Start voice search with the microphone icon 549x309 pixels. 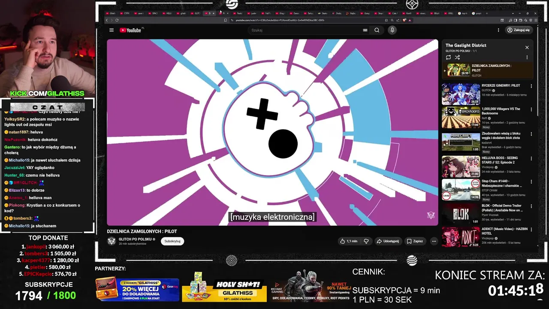[392, 30]
